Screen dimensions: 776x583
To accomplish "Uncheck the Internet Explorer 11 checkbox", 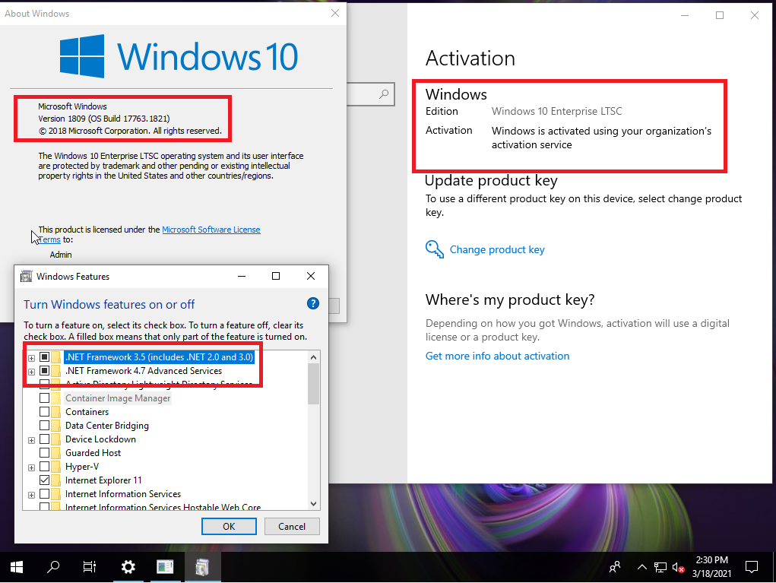I will [45, 480].
